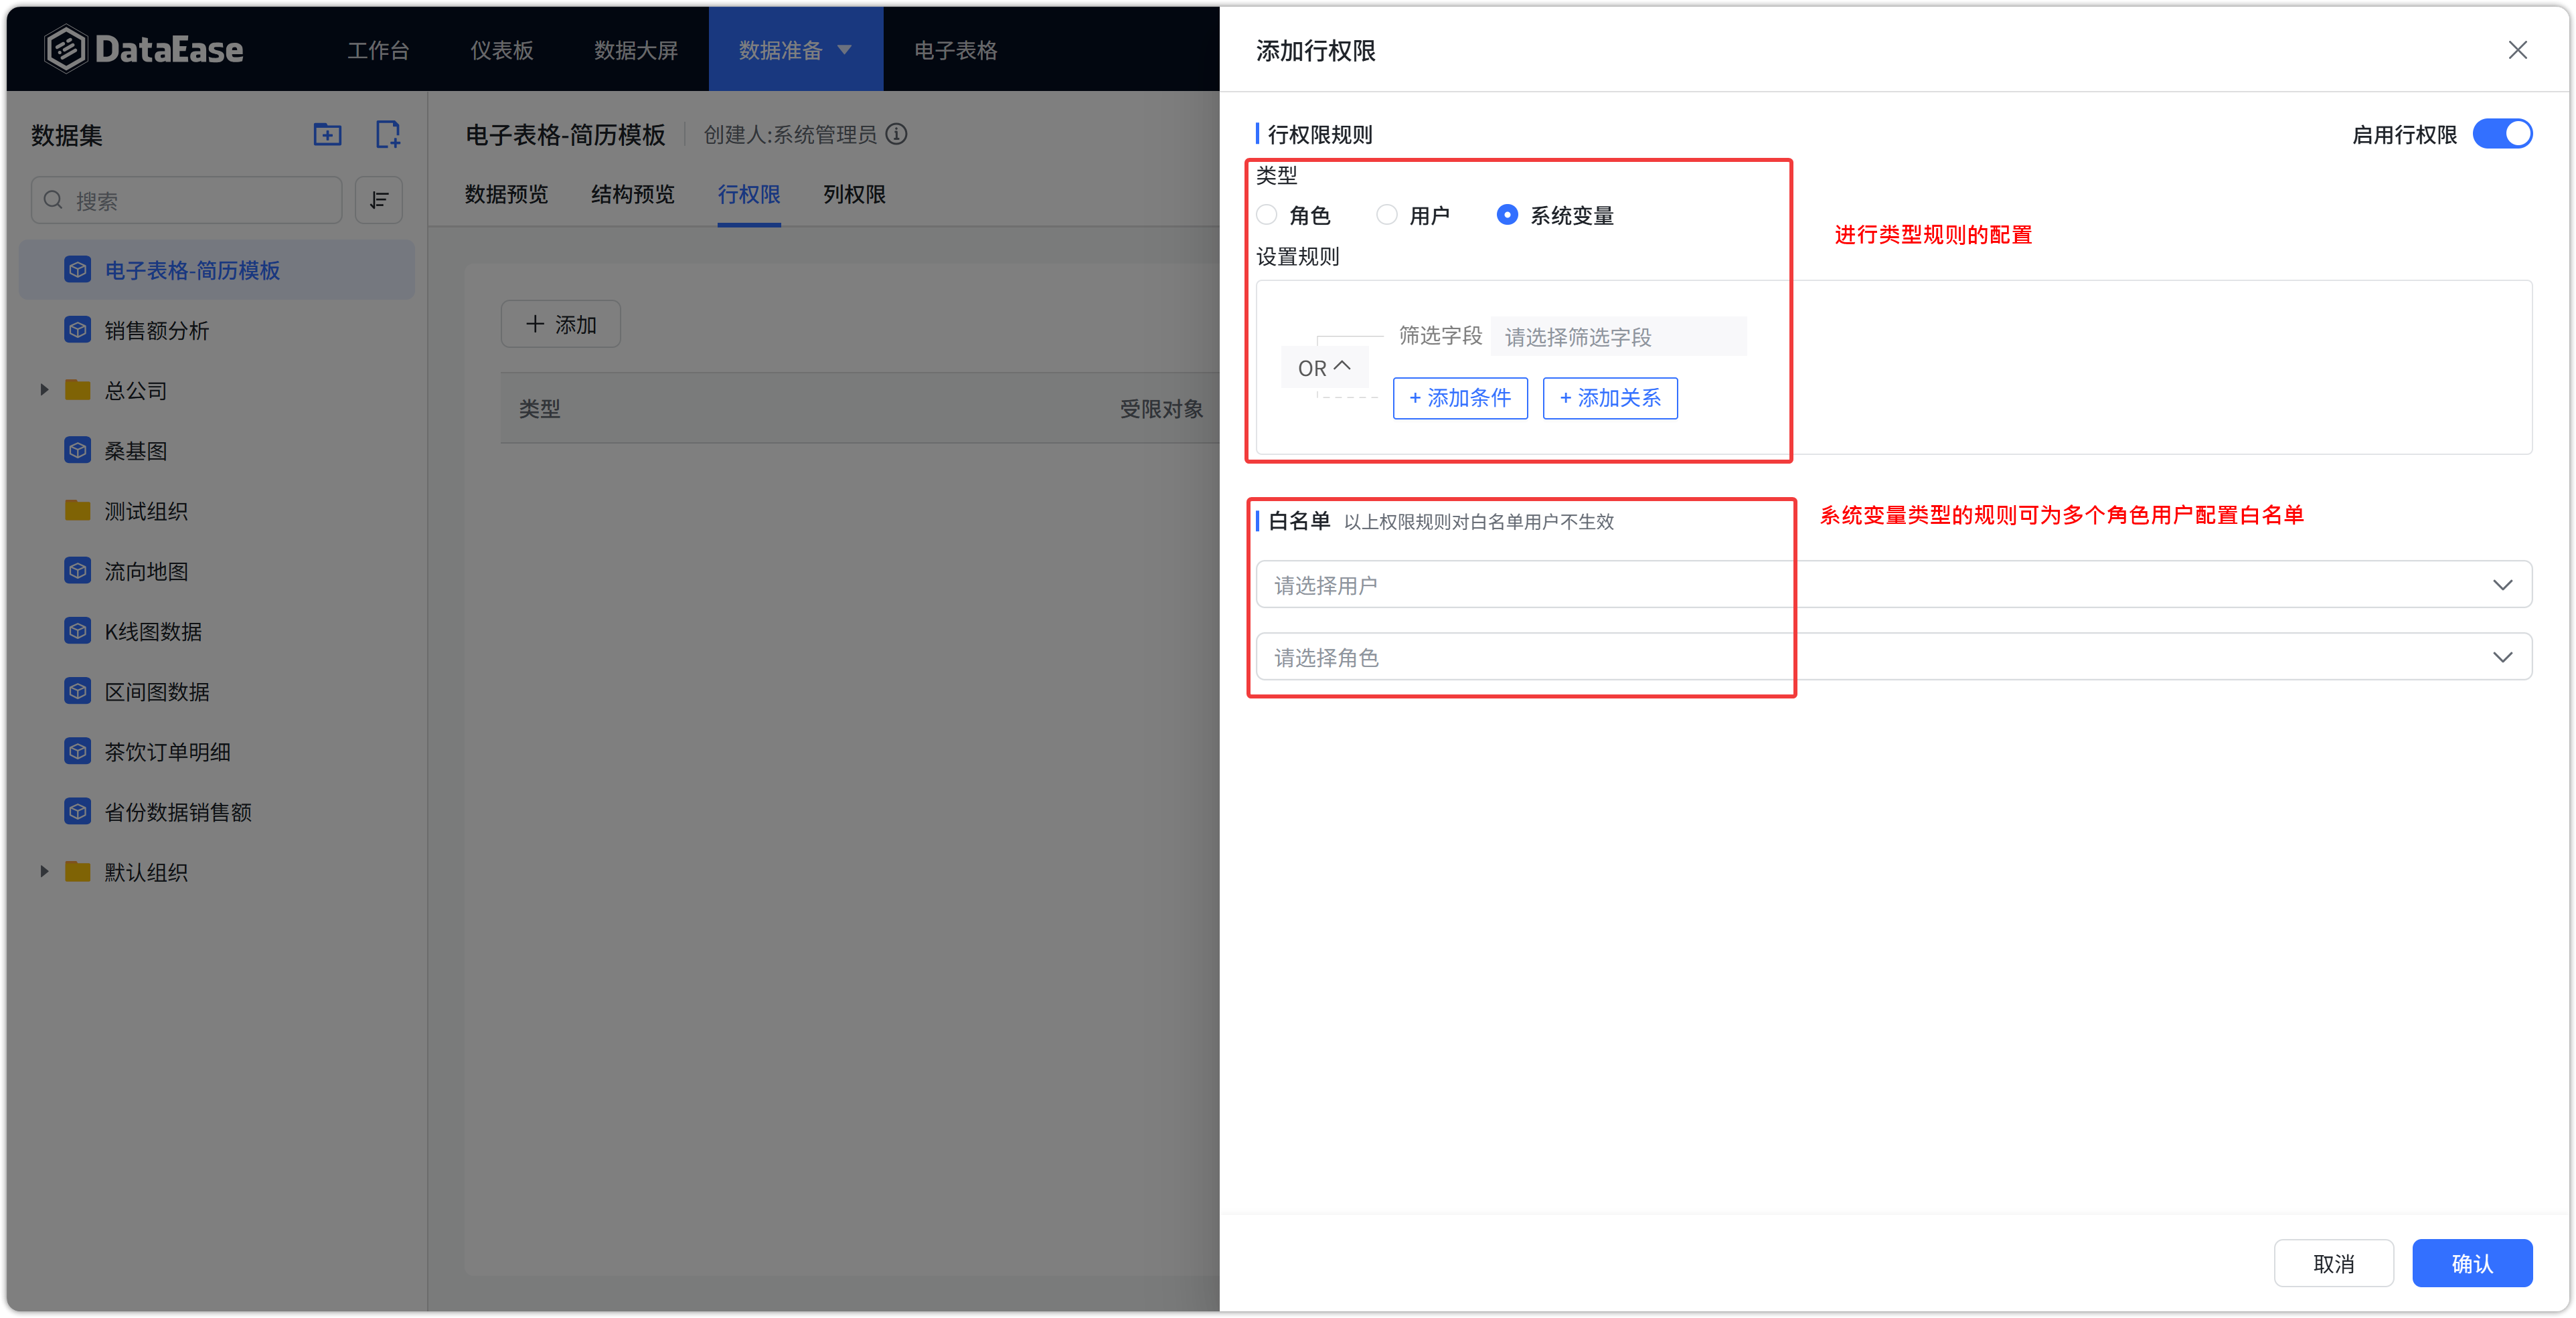The width and height of the screenshot is (2576, 1318).
Task: Click folder icon beside 默认组织
Action: coord(78,871)
